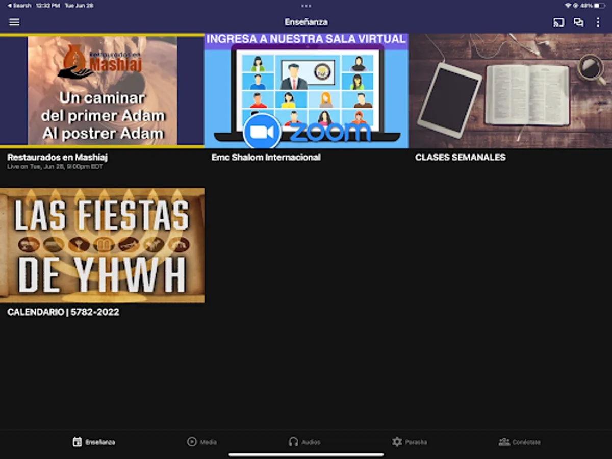Open the Las Fiestas de YHWH thumbnail

point(102,245)
